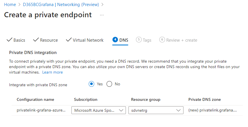Image resolution: width=248 pixels, height=127 pixels.
Task: Go back to the Basics tab
Action: point(19,40)
